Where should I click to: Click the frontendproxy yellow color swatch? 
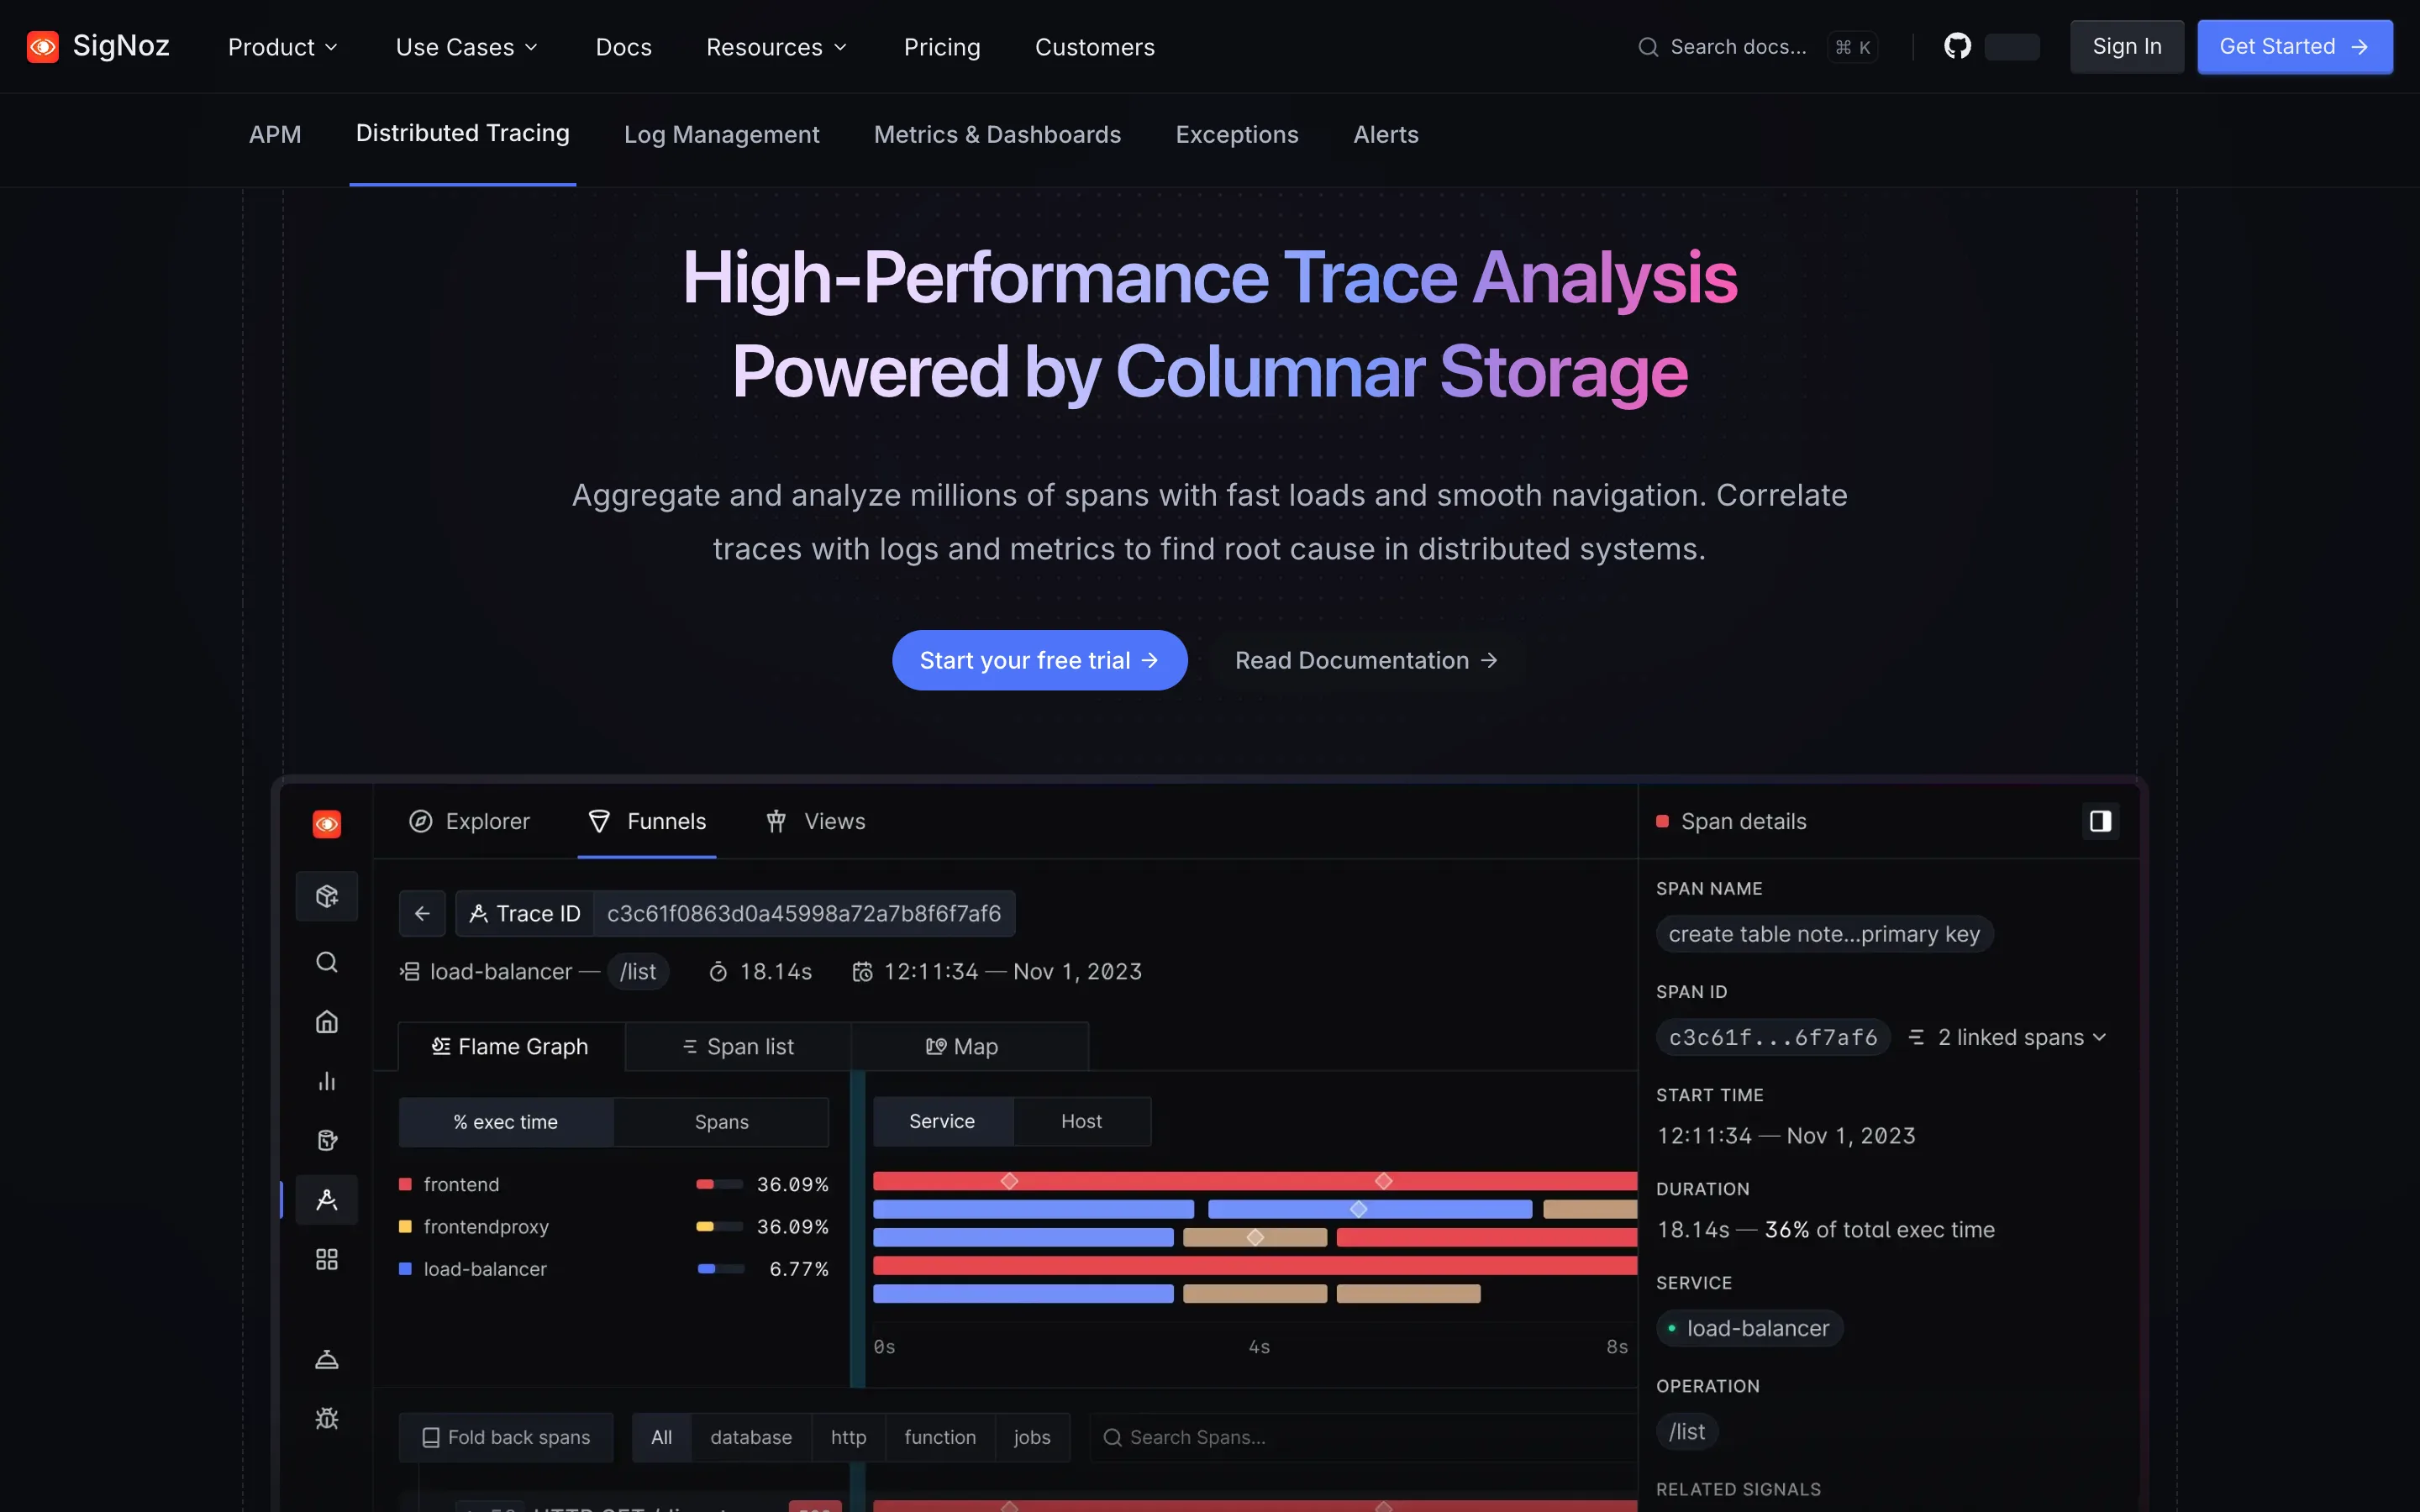pos(405,1226)
